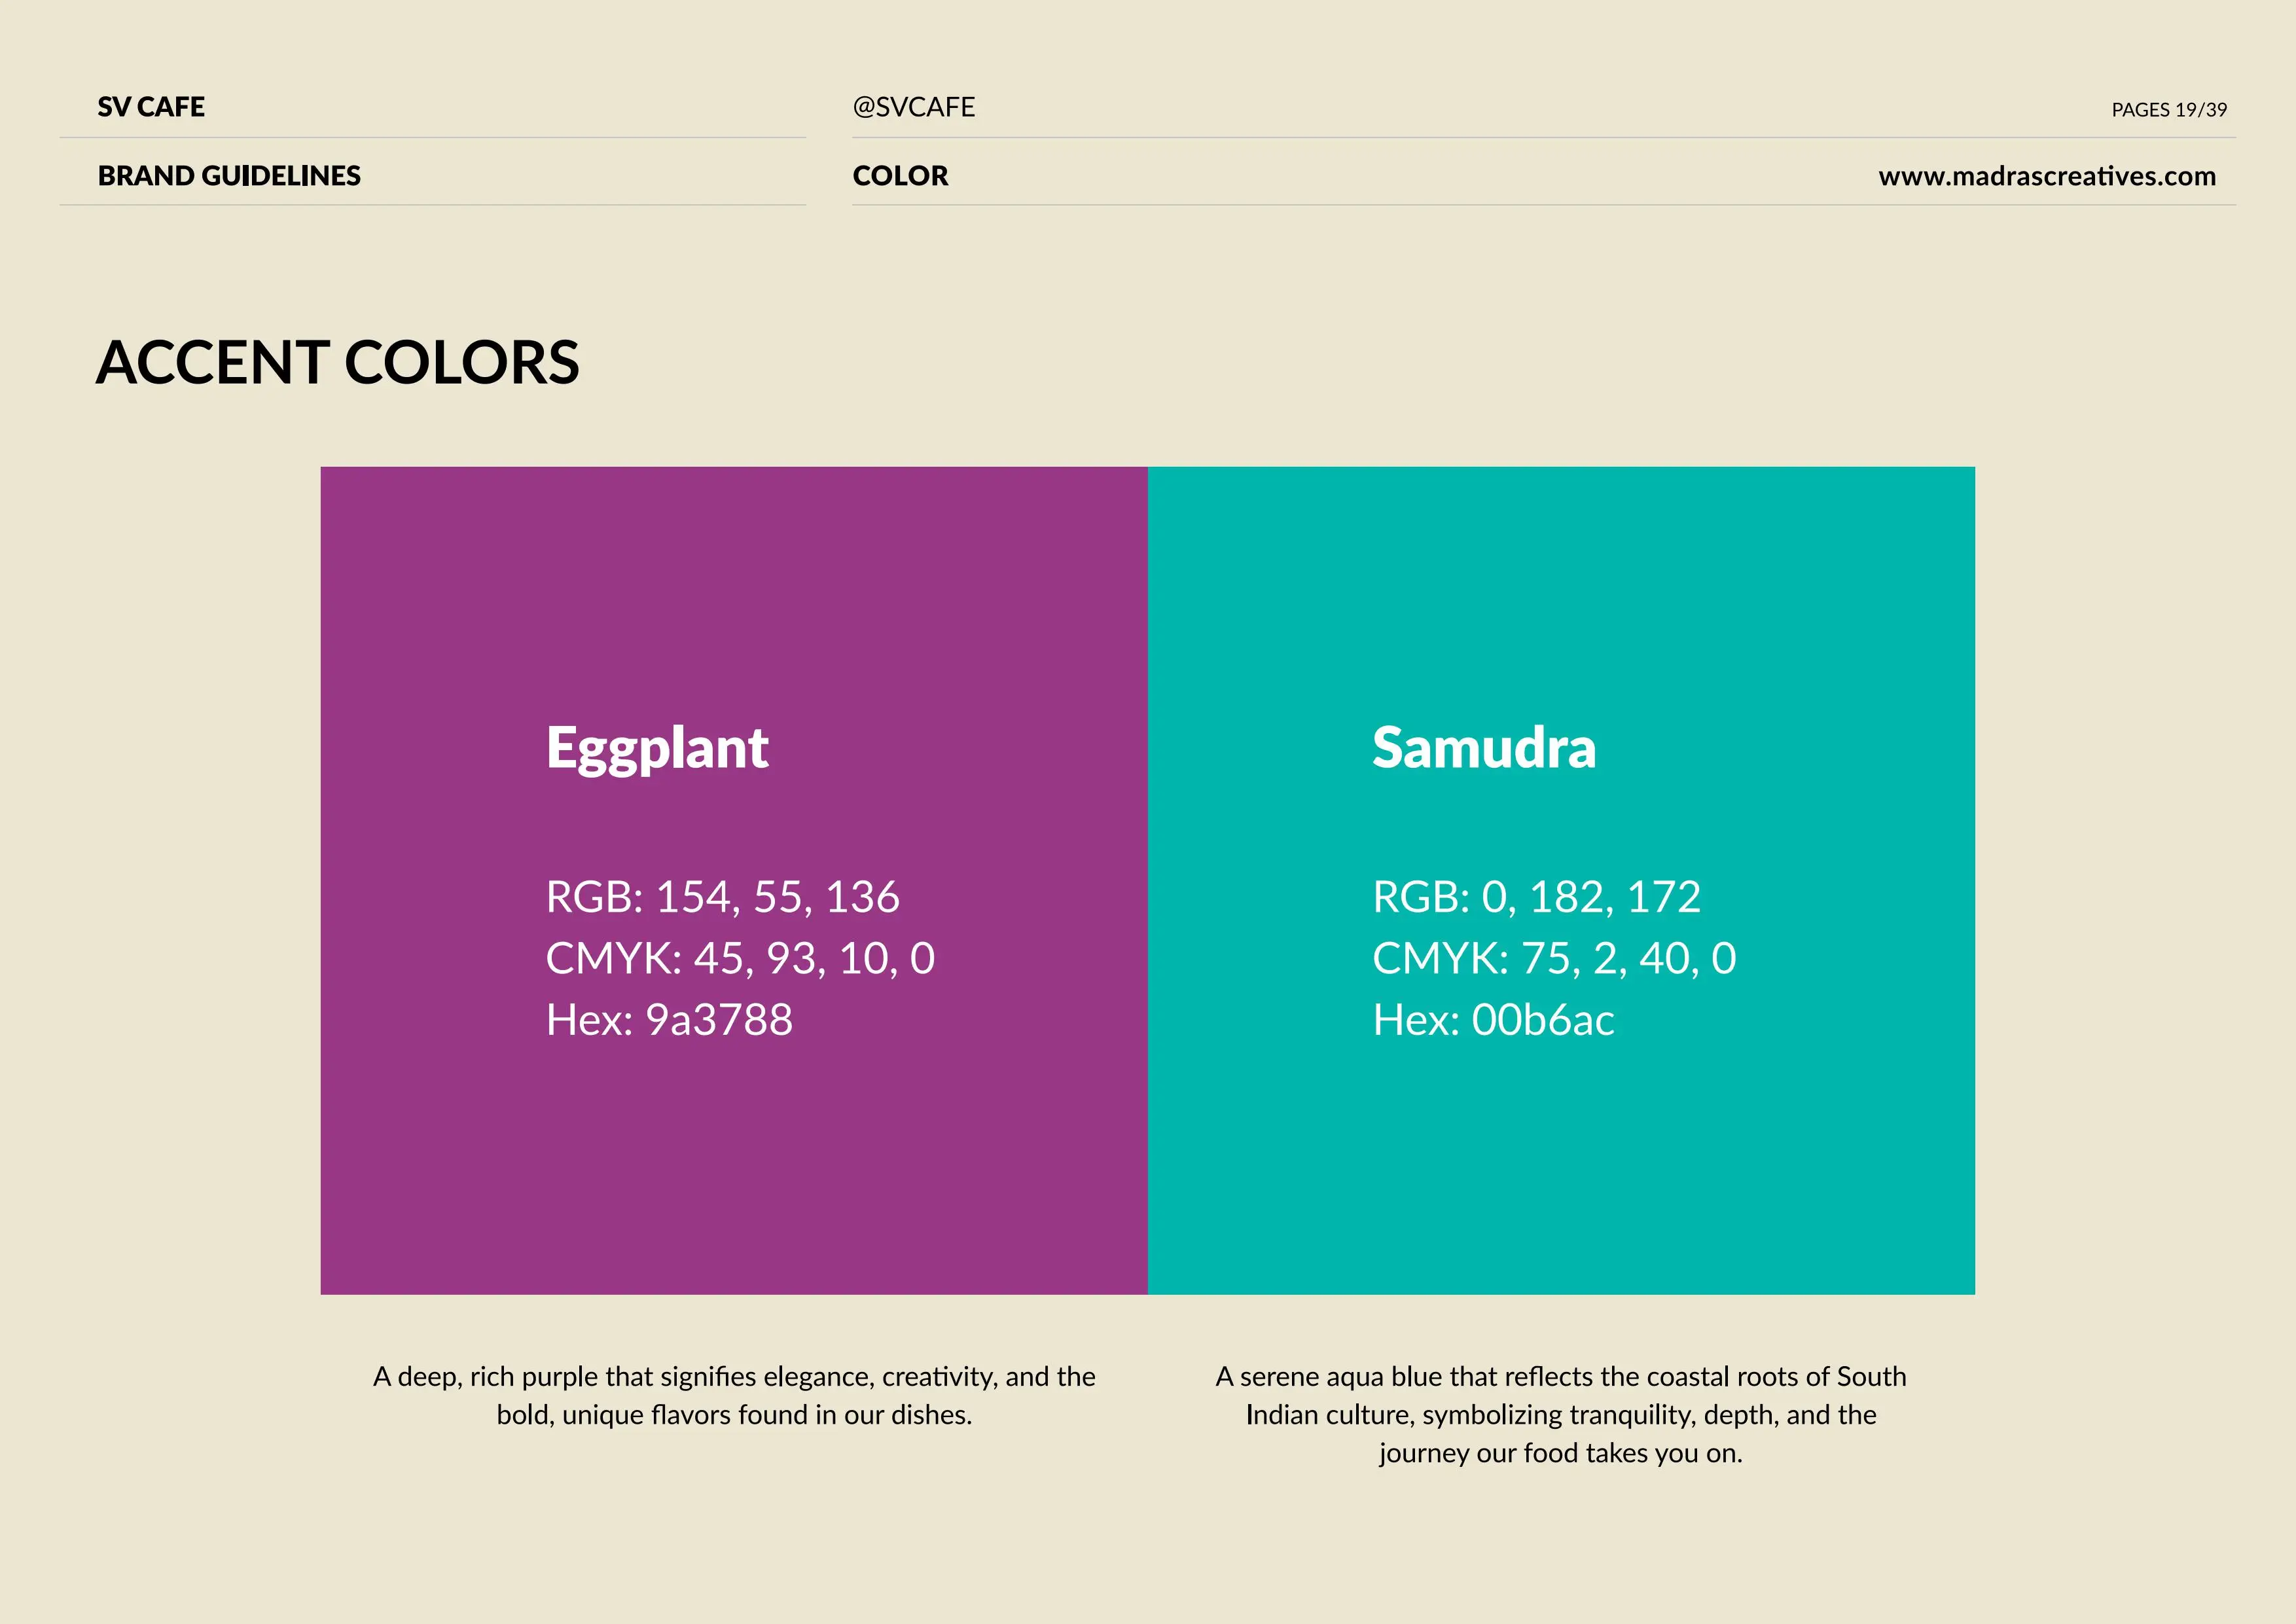This screenshot has width=2296, height=1624.
Task: Click the Eggplant color name
Action: (x=657, y=748)
